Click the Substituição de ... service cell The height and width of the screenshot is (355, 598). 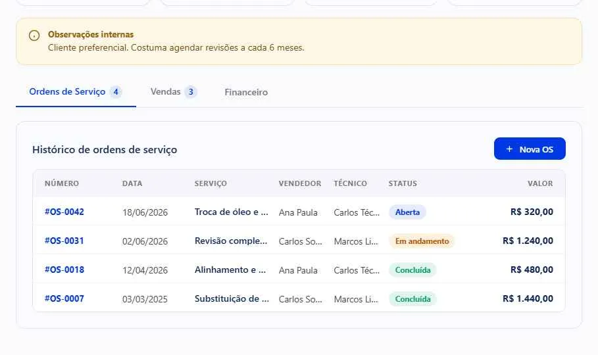pos(232,298)
